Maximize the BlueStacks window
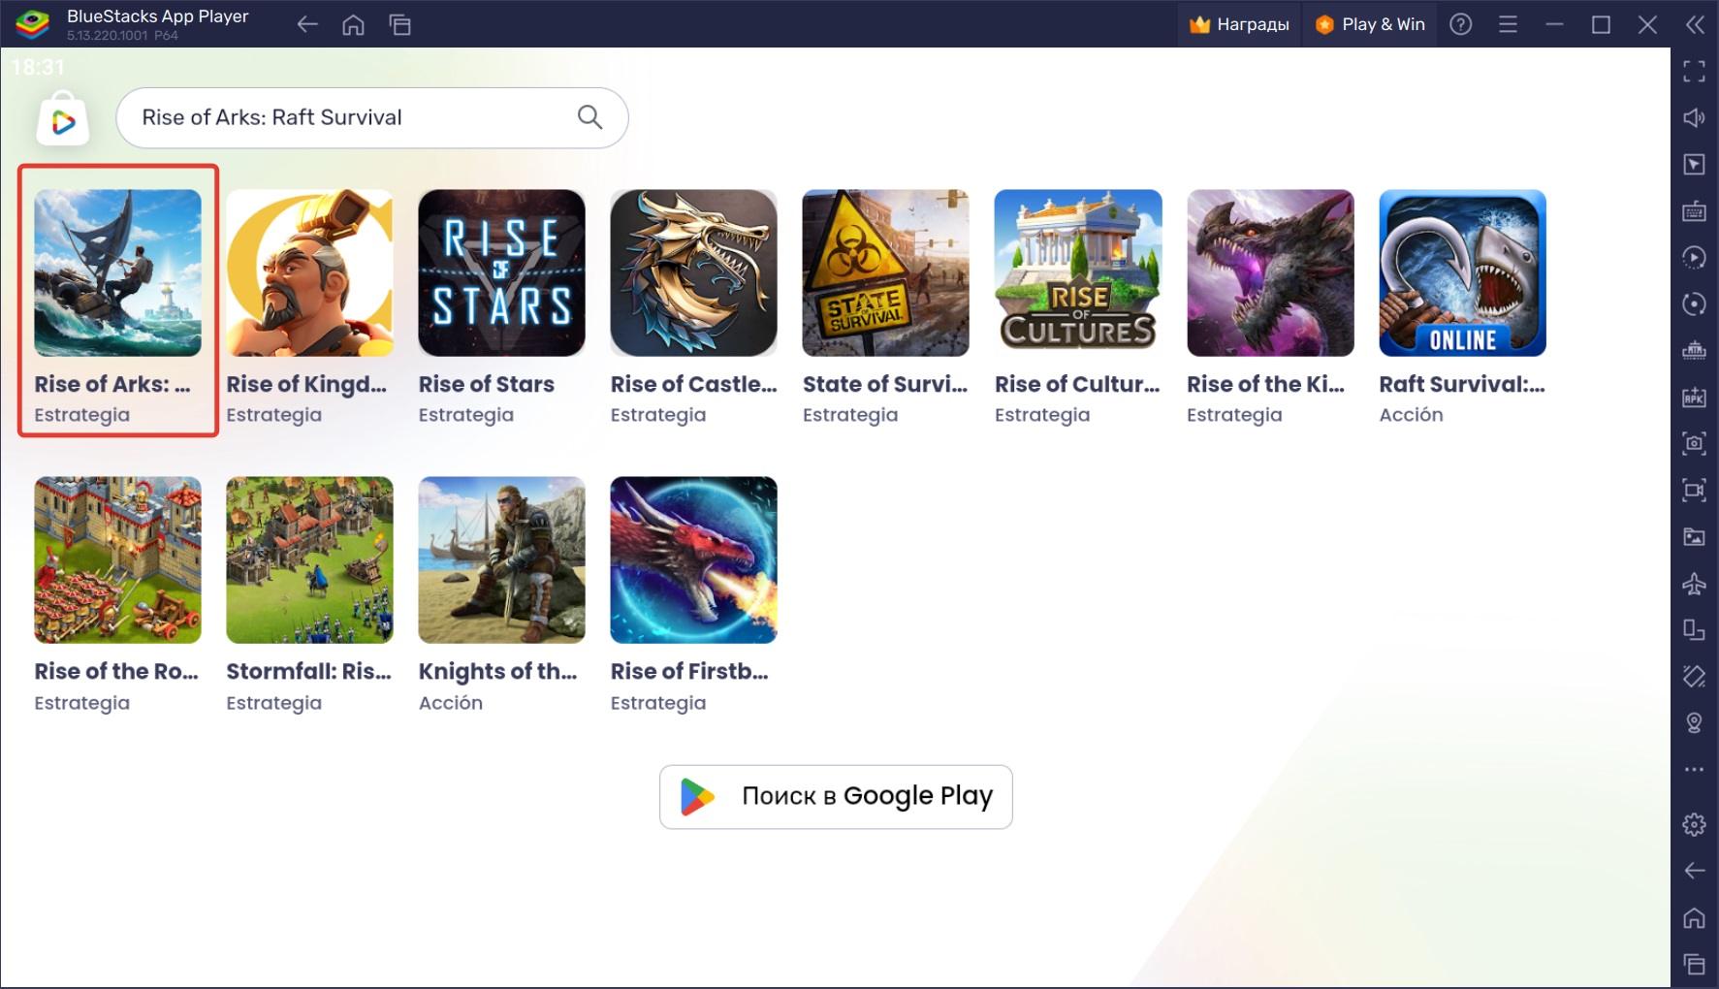 [1601, 24]
